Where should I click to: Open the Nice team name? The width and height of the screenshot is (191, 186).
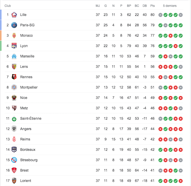pyautogui.click(x=24, y=98)
